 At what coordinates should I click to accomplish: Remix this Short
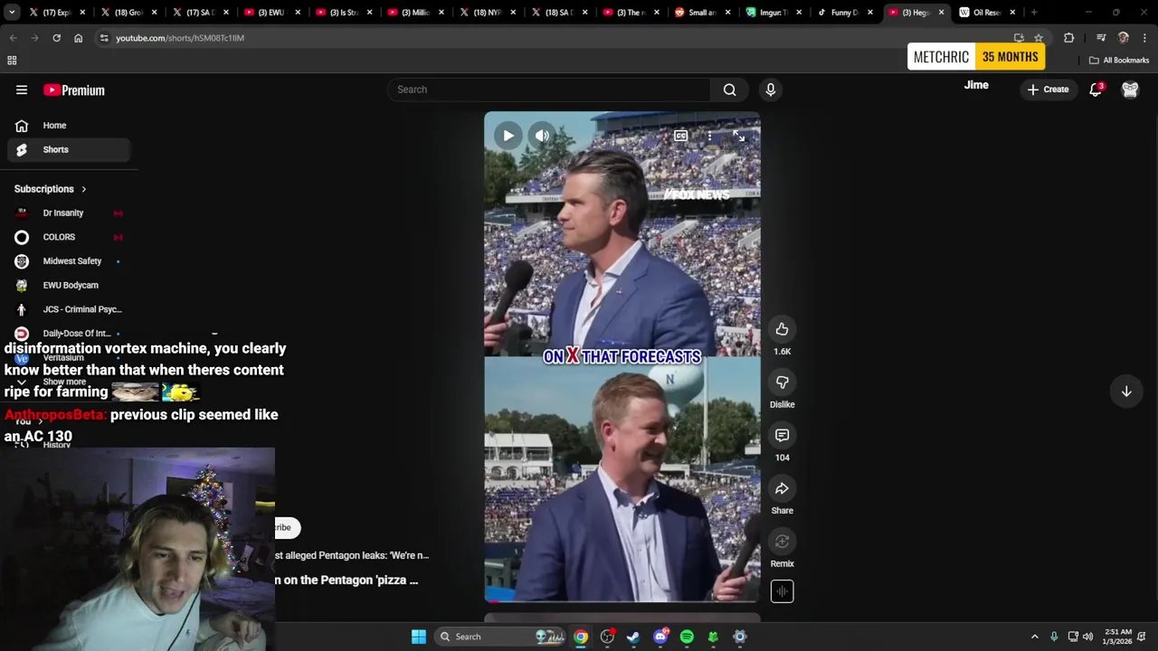(782, 542)
